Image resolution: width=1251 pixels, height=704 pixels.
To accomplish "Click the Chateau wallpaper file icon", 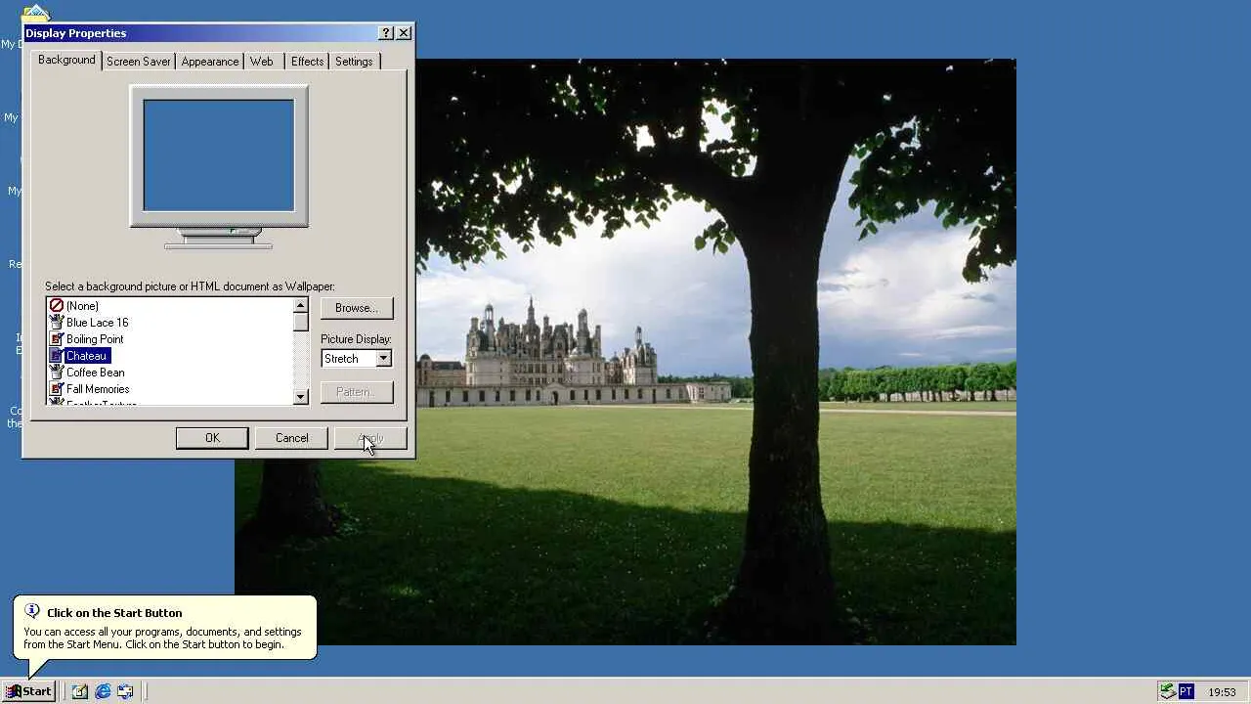I will click(57, 356).
